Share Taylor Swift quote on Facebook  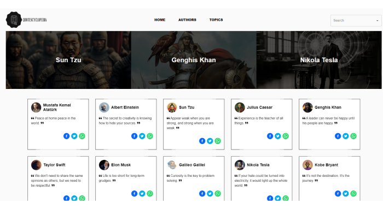tap(66, 198)
